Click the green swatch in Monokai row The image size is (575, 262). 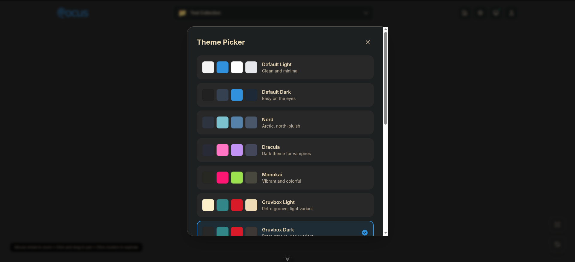(237, 178)
